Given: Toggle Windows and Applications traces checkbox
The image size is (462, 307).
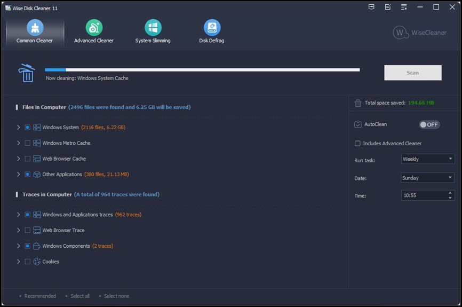Looking at the screenshot, I should click(x=27, y=215).
